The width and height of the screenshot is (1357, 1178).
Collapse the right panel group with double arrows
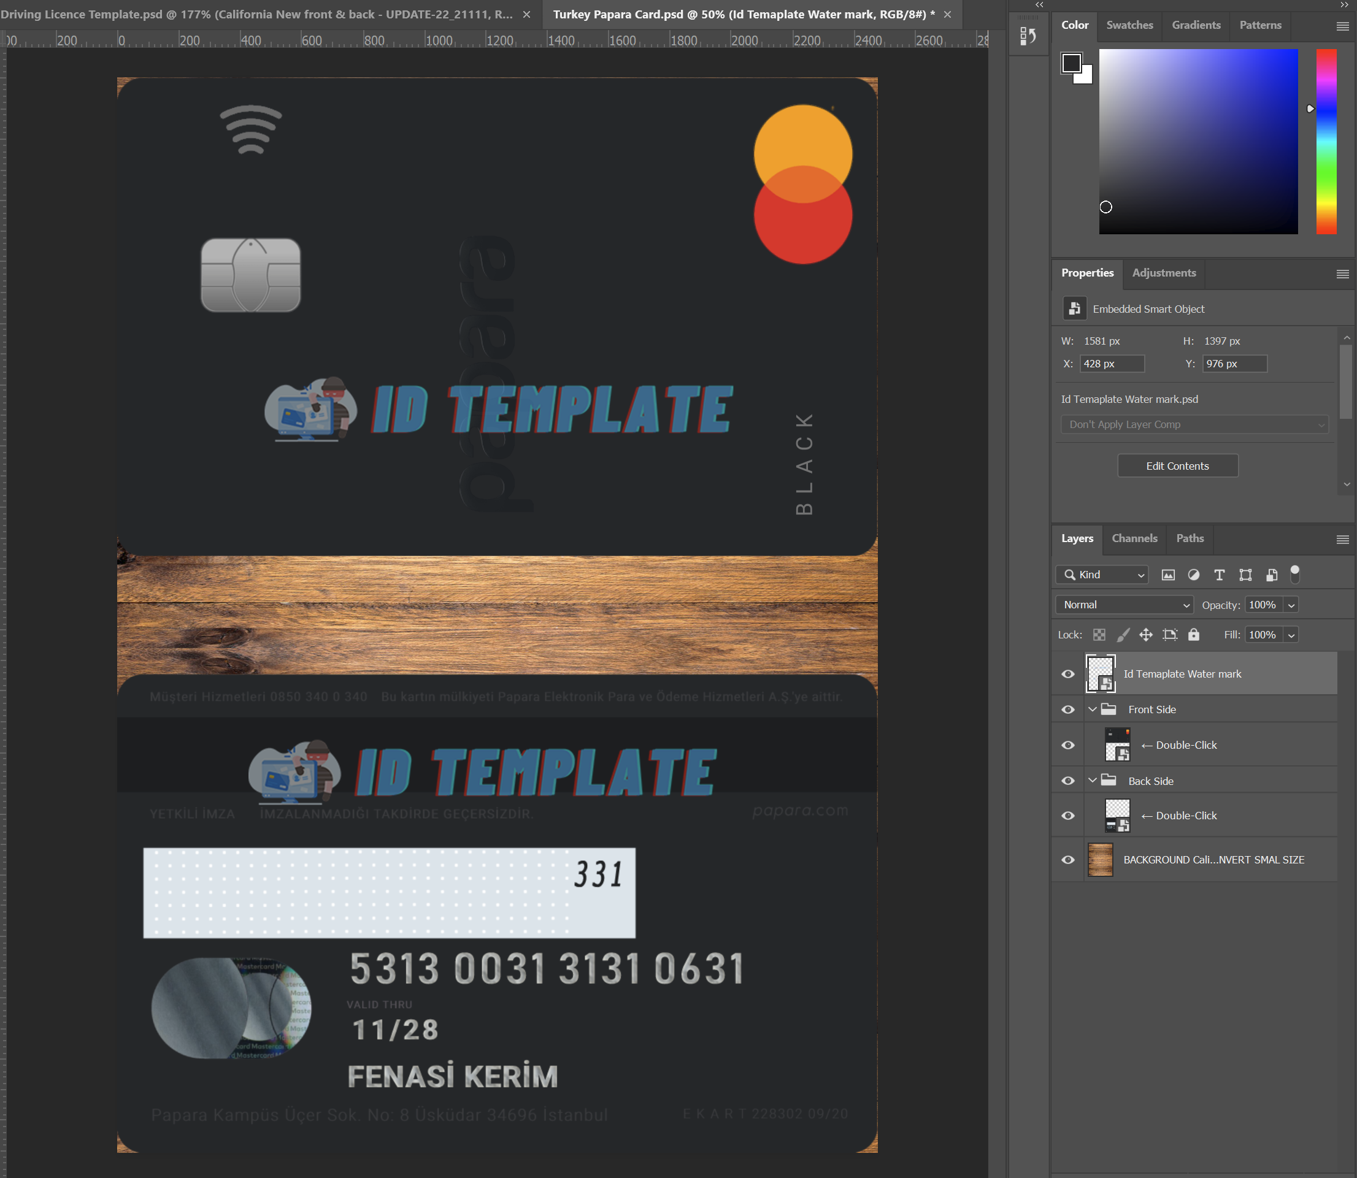1345,5
